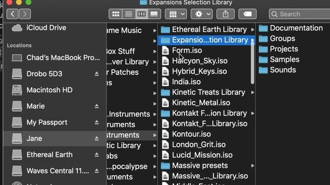
Task: Select the London_Grit.iso file
Action: (x=193, y=145)
